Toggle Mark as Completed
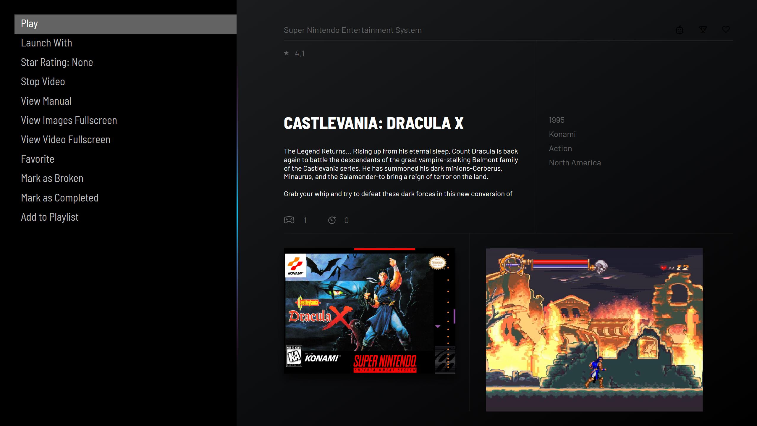This screenshot has height=426, width=757. [x=60, y=198]
